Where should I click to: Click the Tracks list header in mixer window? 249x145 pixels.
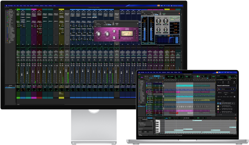11,9
